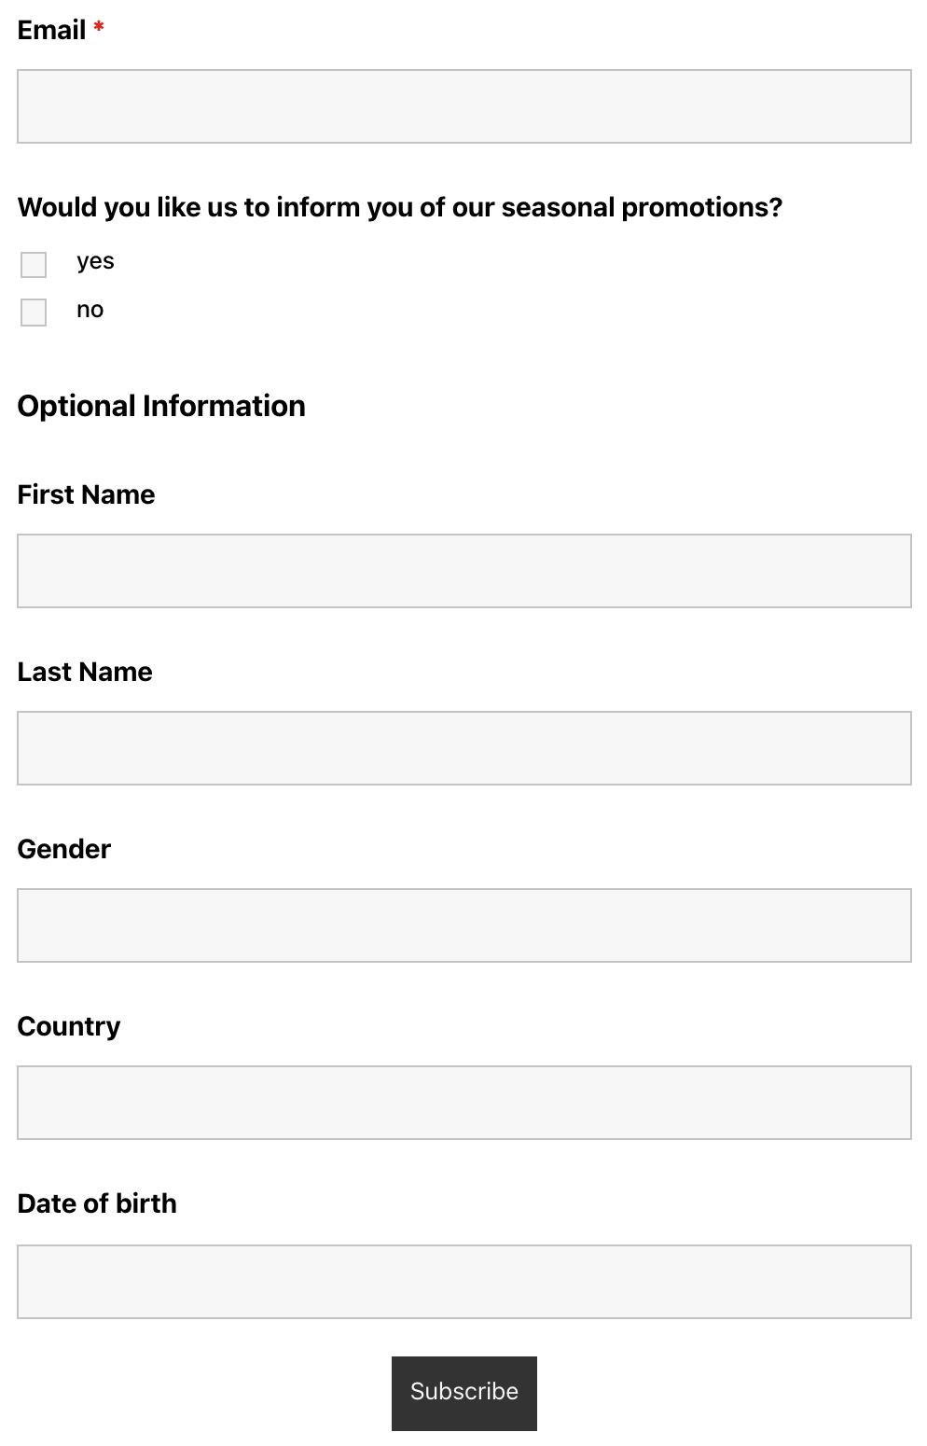Click the Date of birth label
This screenshot has width=927, height=1446.
pos(97,1203)
